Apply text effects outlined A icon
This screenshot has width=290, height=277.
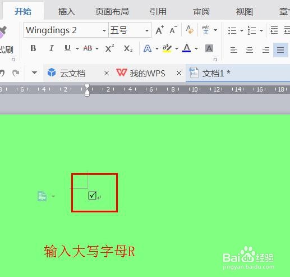point(148,48)
